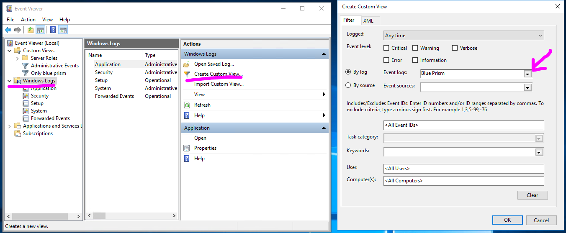Select the Application row in log list

(131, 64)
